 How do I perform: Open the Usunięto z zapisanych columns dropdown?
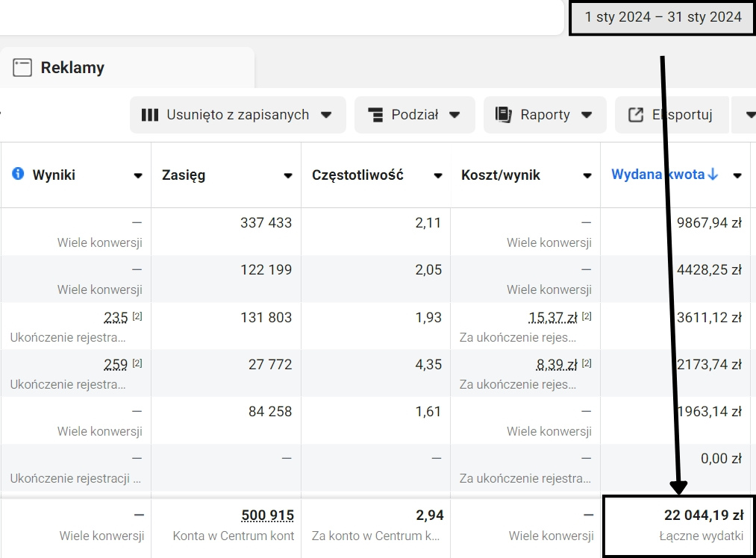pos(238,115)
